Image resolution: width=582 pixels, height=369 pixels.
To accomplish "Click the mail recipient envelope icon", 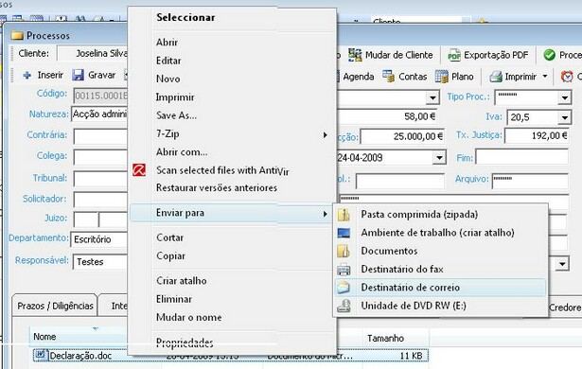I will tap(344, 288).
